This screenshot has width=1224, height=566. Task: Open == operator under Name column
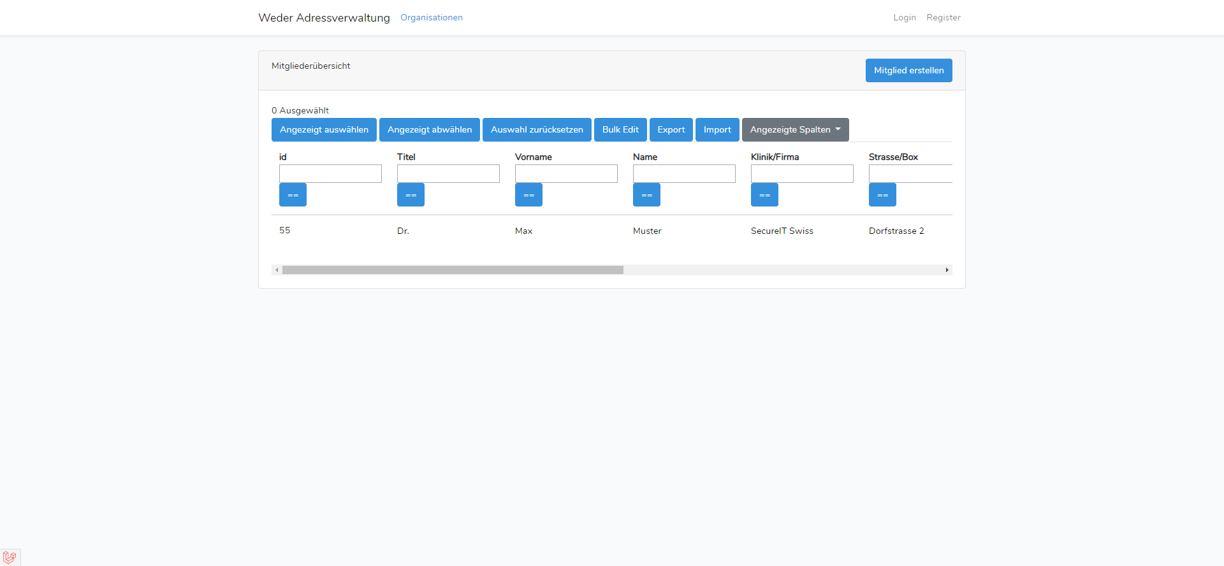click(646, 195)
